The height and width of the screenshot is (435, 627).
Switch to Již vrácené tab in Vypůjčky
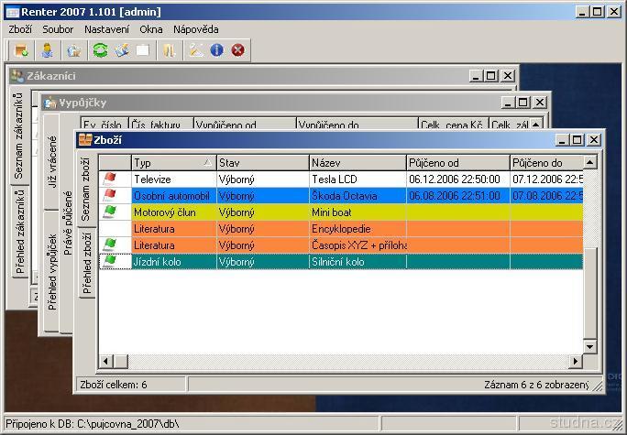(52, 161)
